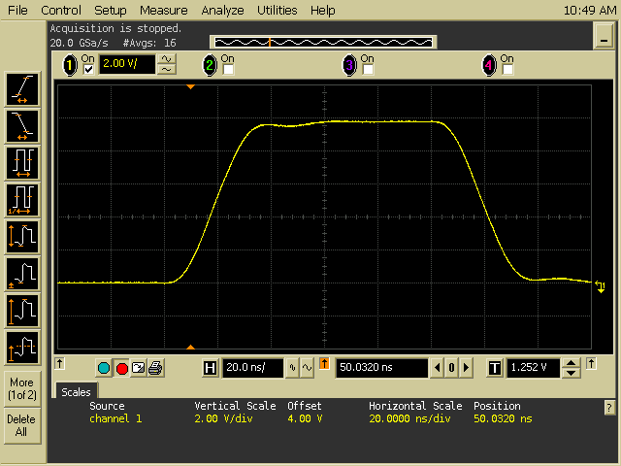This screenshot has width=621, height=466.
Task: Click the T trigger setup icon
Action: pyautogui.click(x=495, y=368)
